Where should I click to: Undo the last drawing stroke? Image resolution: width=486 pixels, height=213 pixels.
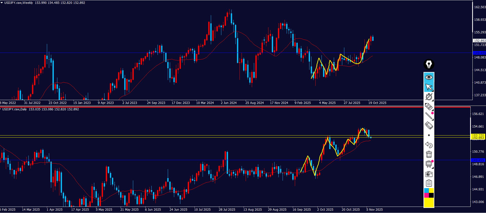point(429,145)
